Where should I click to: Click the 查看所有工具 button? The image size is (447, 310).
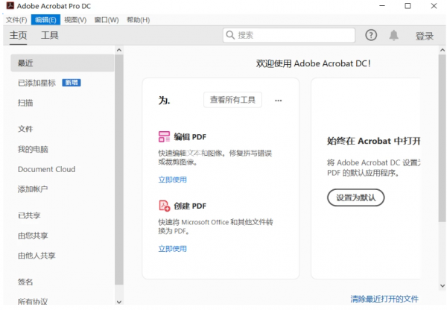click(x=232, y=100)
